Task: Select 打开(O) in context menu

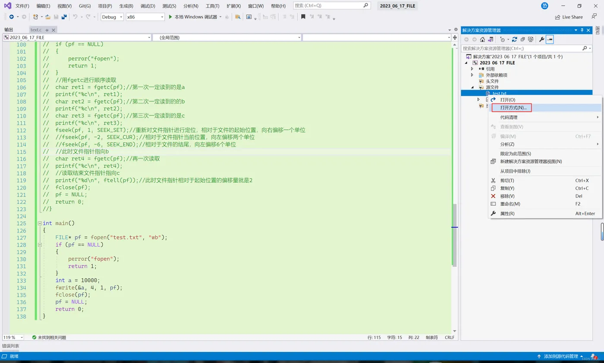Action: coord(546,100)
